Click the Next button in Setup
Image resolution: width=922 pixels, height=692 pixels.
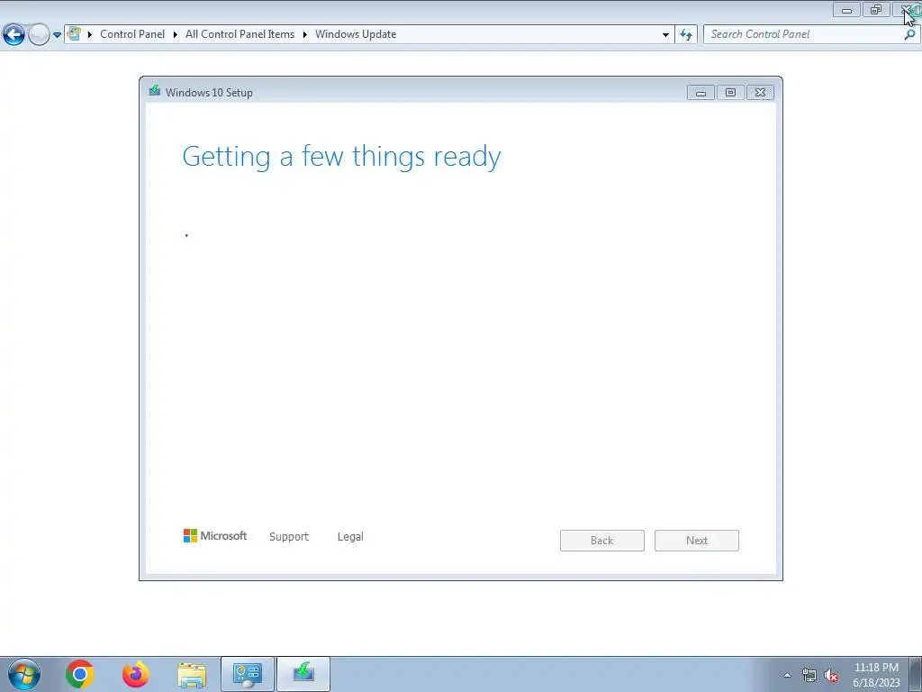[x=697, y=541]
